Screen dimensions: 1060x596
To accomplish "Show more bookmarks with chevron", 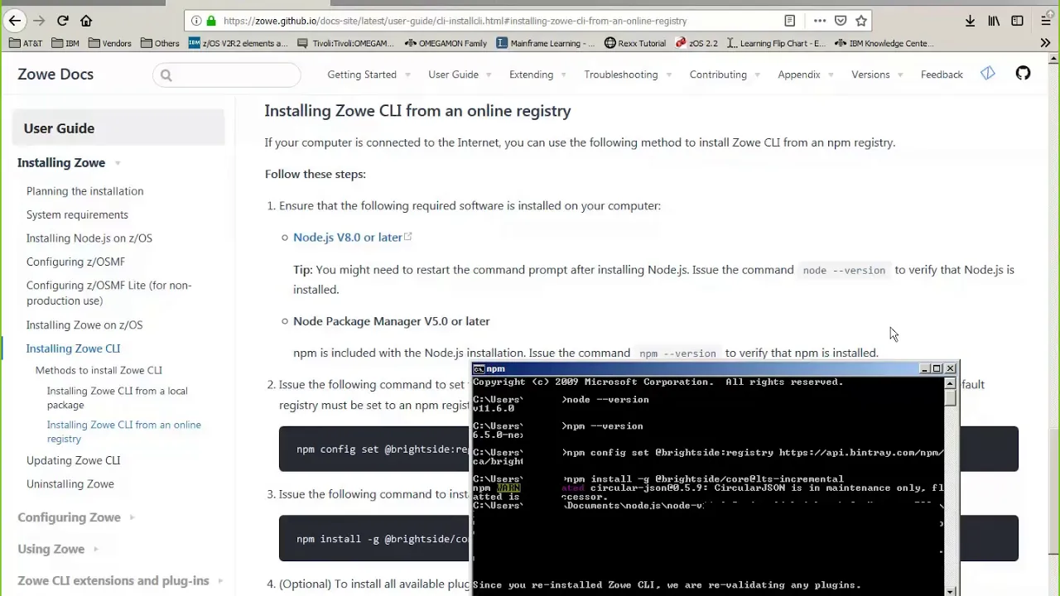I will coord(1045,43).
